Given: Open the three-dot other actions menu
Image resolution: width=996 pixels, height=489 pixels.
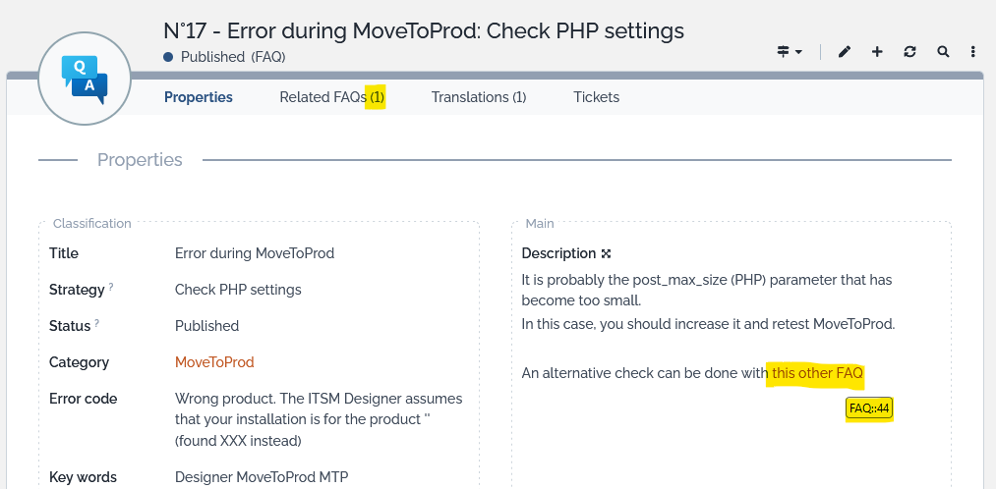Looking at the screenshot, I should [x=973, y=52].
